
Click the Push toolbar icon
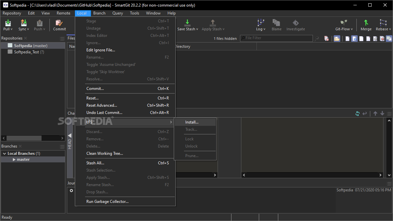coord(40,23)
